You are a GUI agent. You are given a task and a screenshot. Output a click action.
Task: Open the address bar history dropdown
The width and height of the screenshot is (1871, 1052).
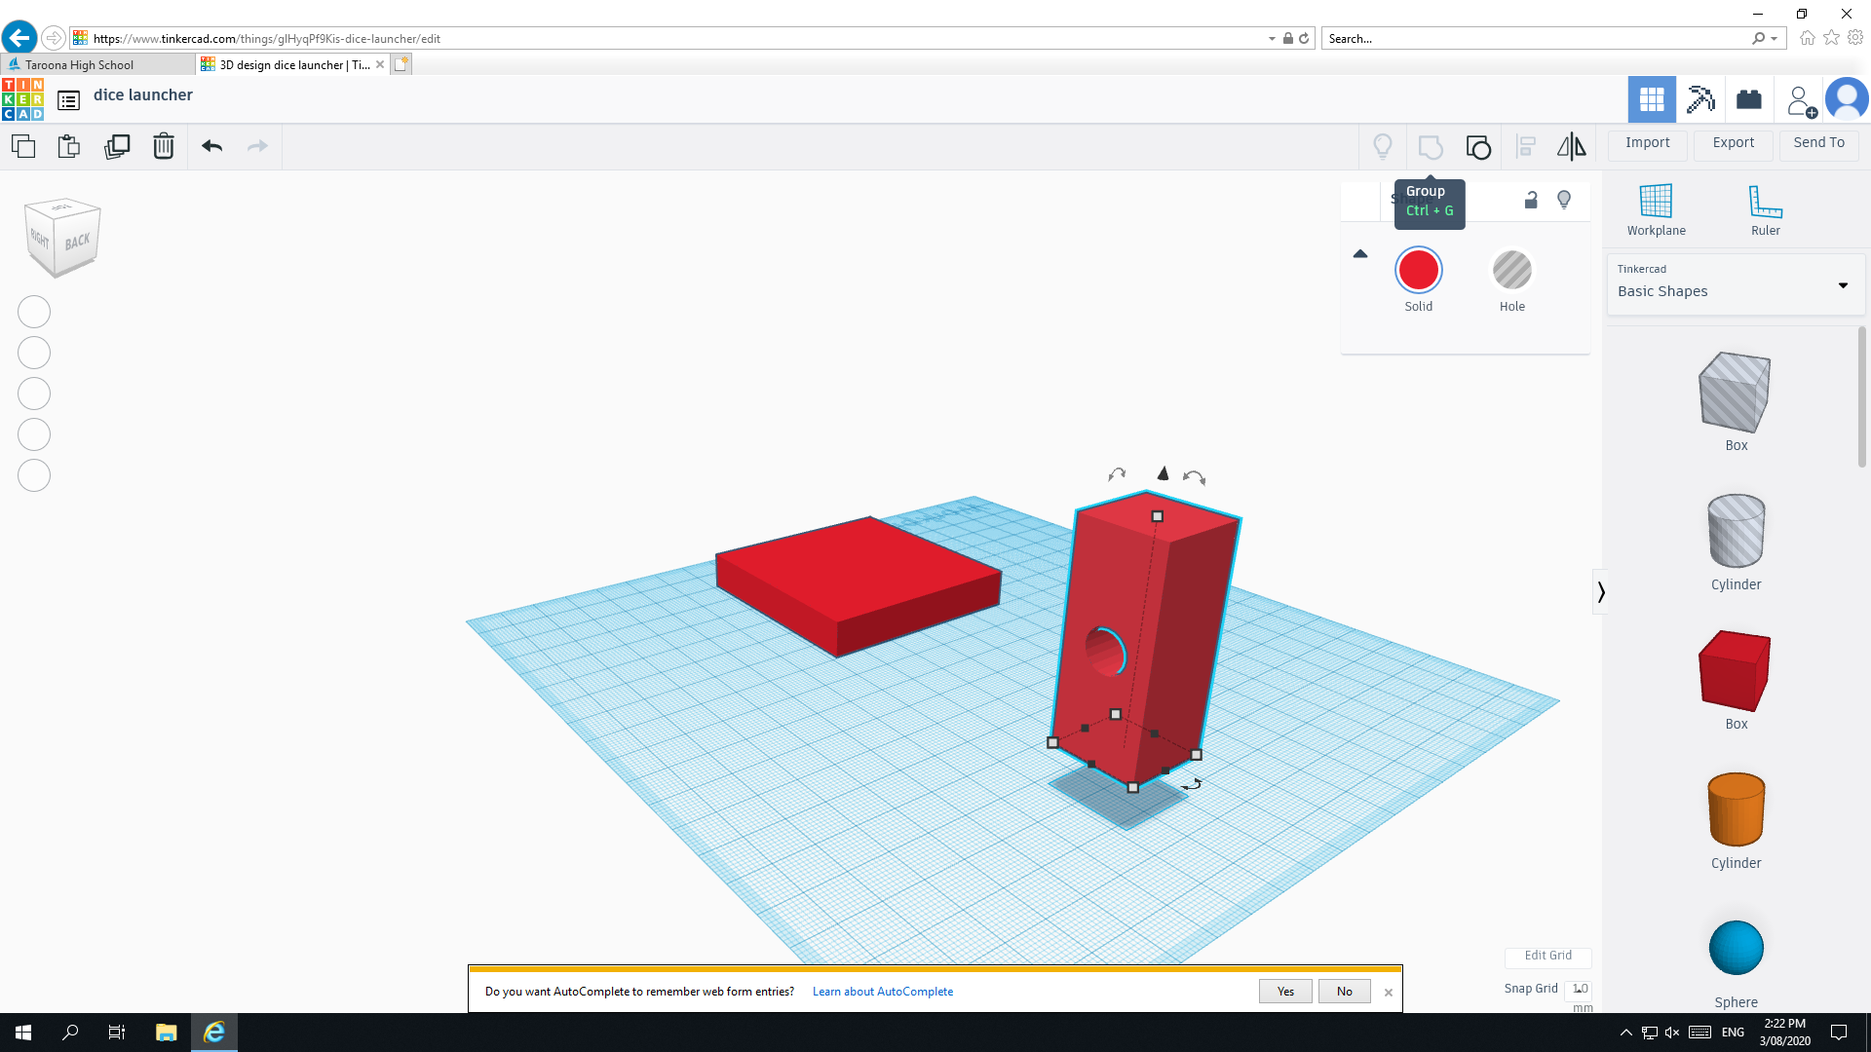[1272, 39]
